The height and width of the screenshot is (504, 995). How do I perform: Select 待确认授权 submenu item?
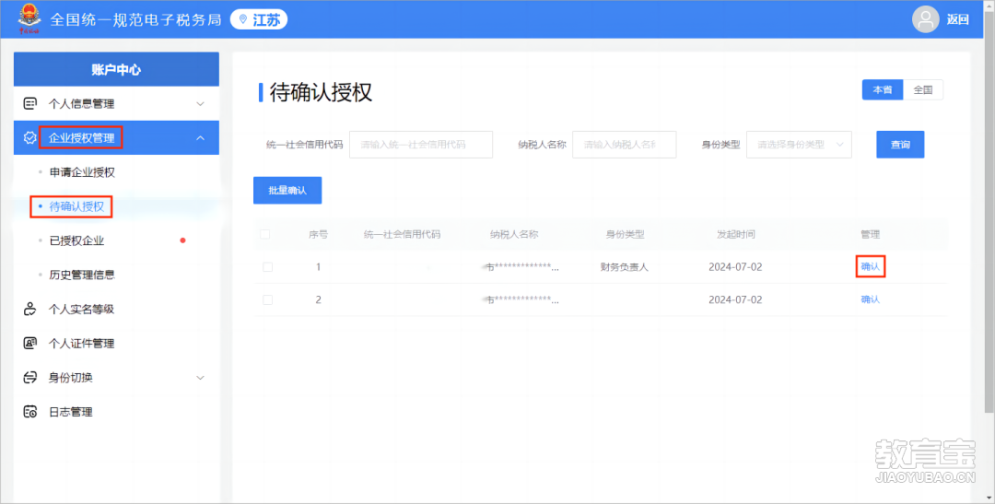tap(76, 207)
